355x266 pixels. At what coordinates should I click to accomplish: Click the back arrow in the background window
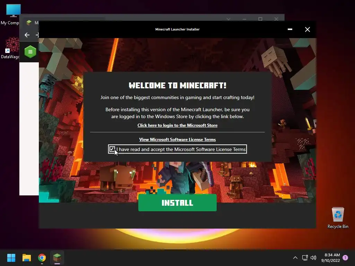[x=27, y=35]
